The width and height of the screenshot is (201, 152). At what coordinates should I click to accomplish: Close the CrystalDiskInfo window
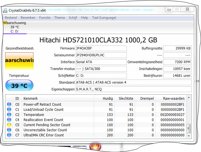188,9
